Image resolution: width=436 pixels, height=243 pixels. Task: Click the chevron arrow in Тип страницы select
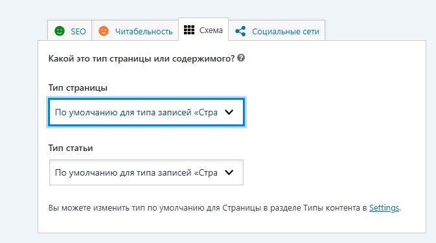pos(229,112)
